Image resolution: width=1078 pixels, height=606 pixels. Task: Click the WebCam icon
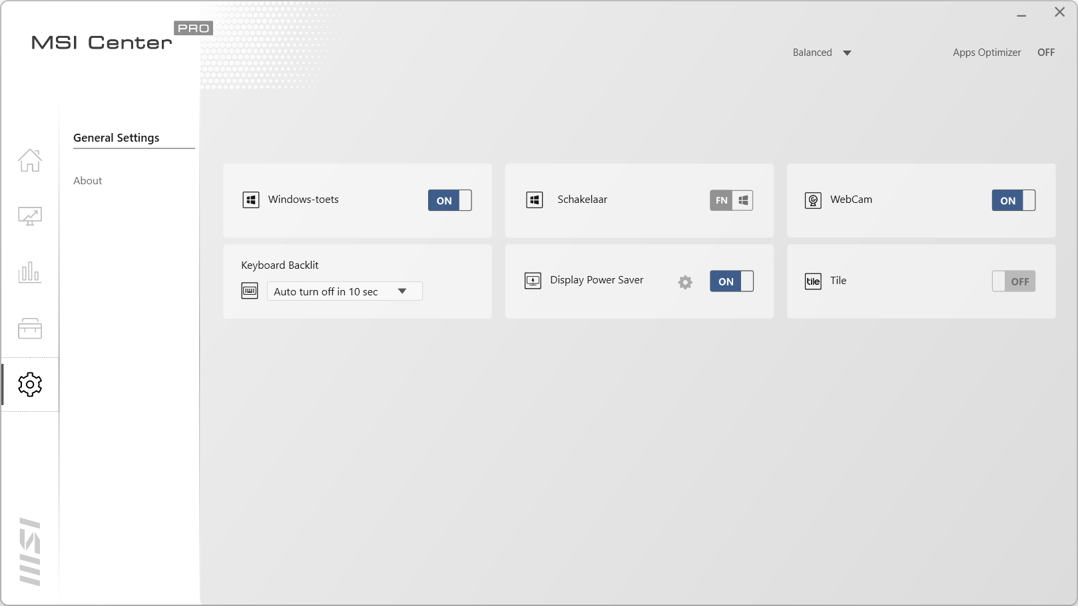[x=813, y=200]
